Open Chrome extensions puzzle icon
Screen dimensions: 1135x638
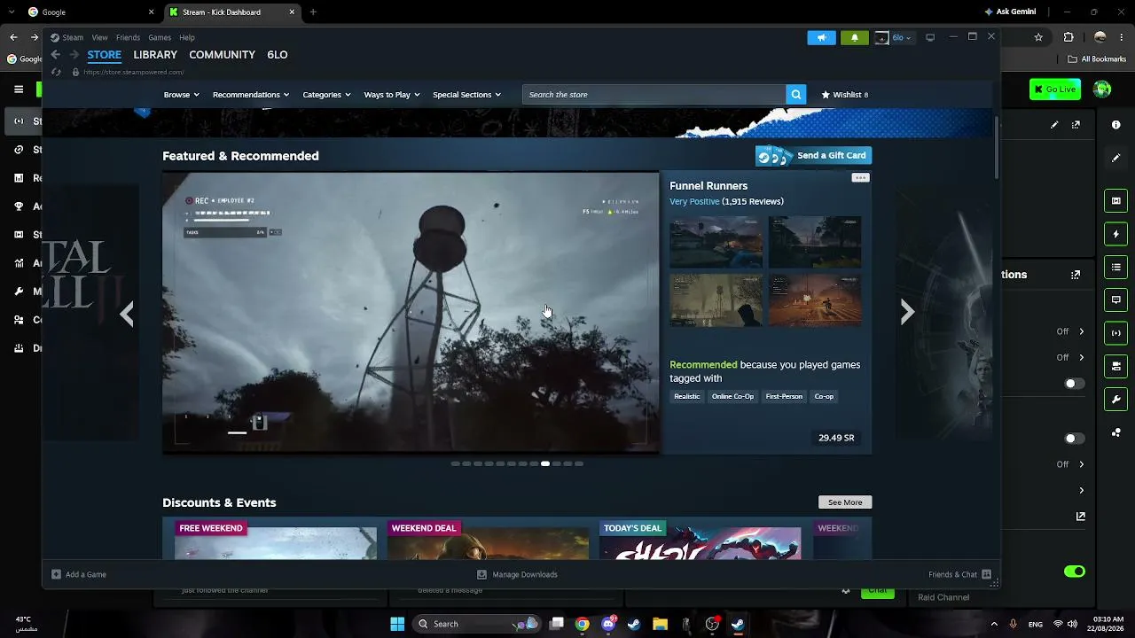click(x=1068, y=37)
